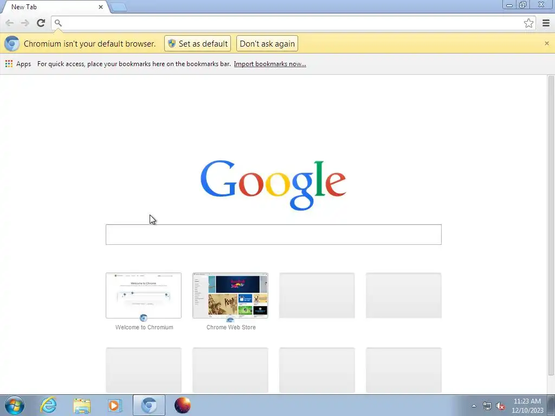The width and height of the screenshot is (555, 416).
Task: Set Chromium as default browser
Action: tap(197, 43)
